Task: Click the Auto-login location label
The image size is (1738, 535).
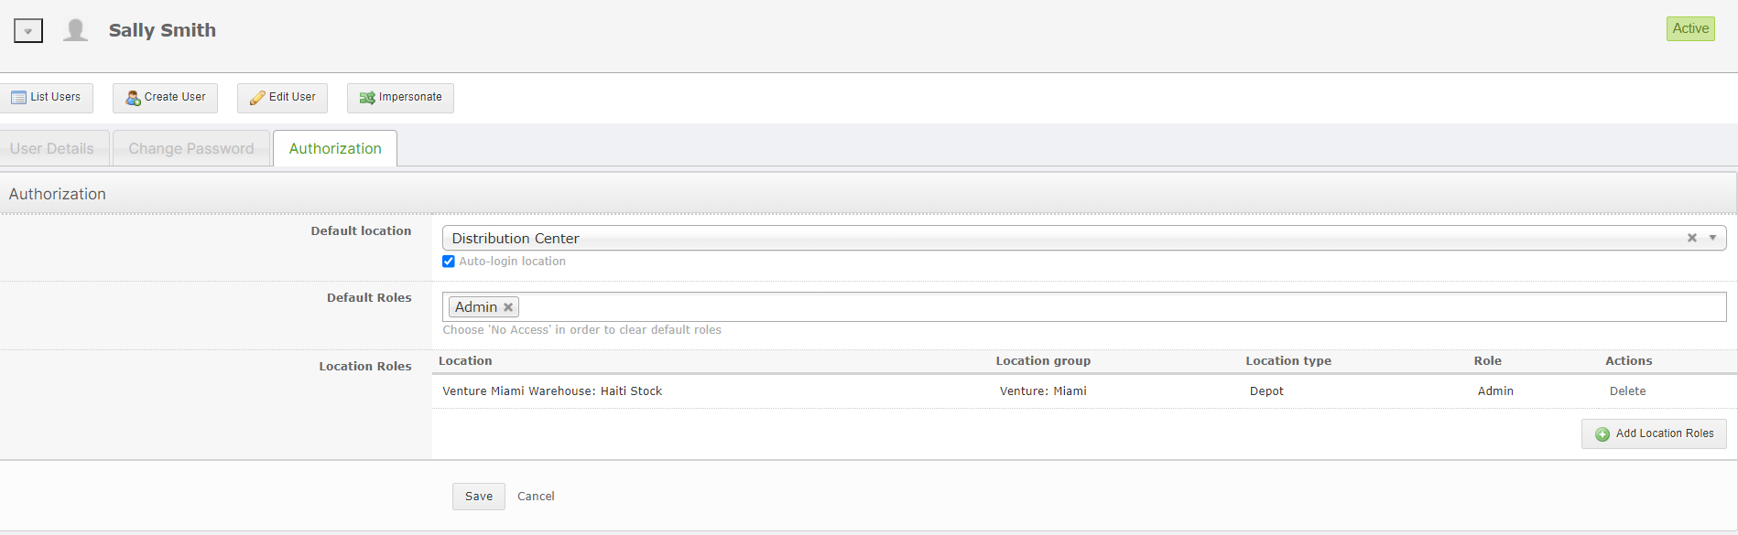Action: (x=512, y=262)
